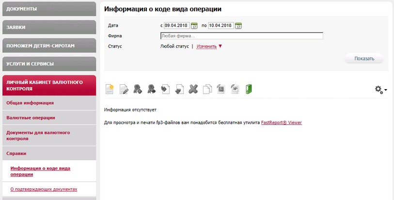
Task: Open 'Общая информация' submenu item
Action: (x=49, y=103)
